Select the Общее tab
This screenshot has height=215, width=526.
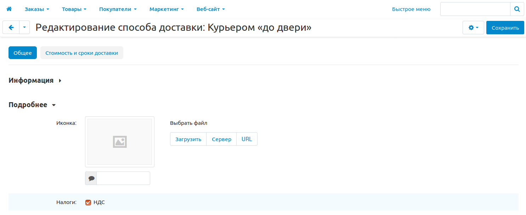[x=23, y=53]
